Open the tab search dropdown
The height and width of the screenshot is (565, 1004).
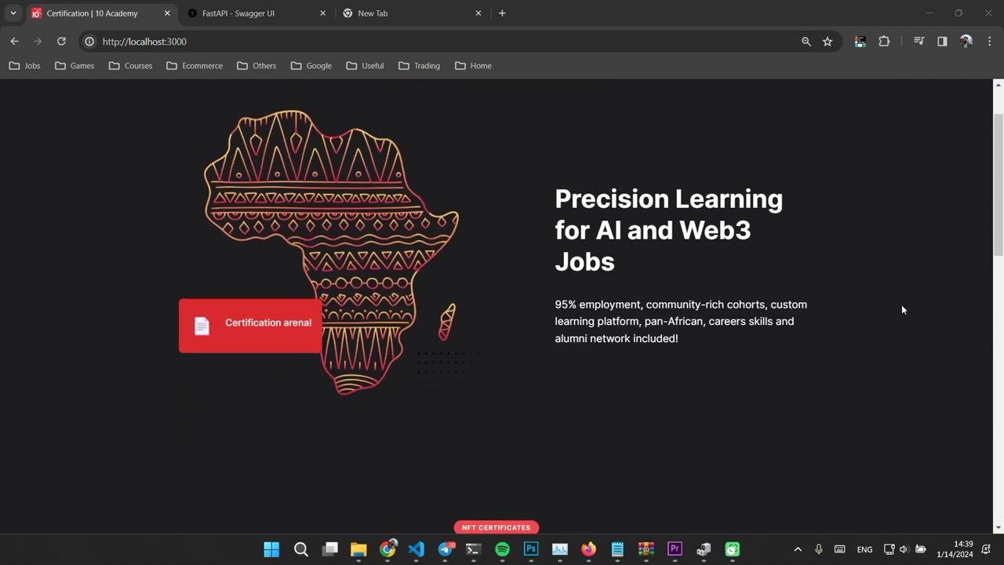click(x=13, y=13)
